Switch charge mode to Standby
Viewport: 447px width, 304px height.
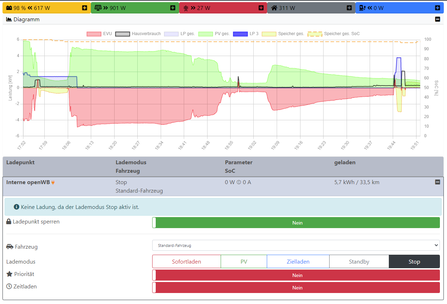[x=359, y=262]
